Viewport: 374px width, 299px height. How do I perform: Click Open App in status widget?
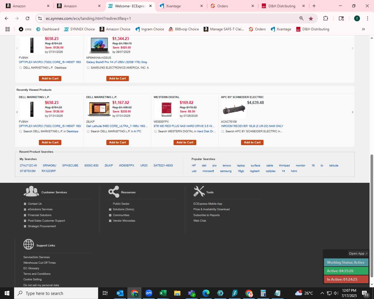click(358, 253)
